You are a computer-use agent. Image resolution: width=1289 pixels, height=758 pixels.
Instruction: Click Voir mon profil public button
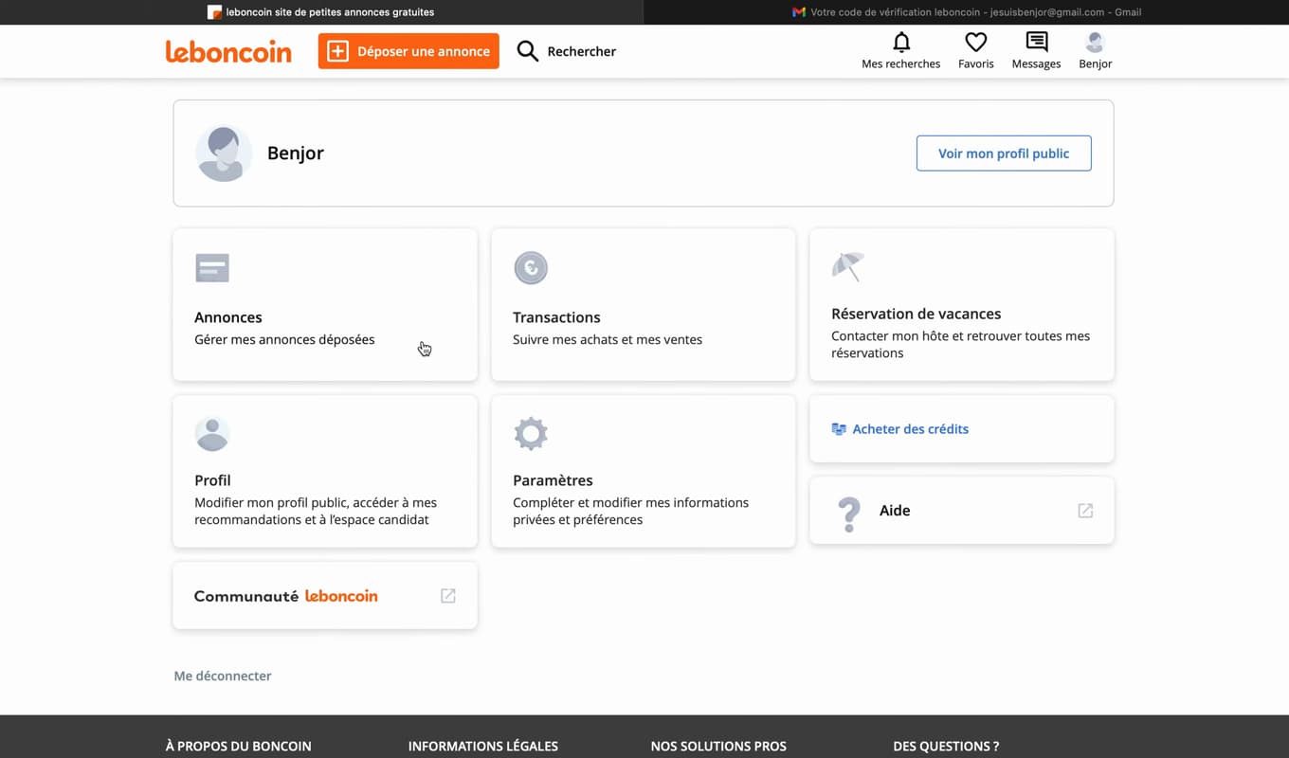pyautogui.click(x=1004, y=153)
